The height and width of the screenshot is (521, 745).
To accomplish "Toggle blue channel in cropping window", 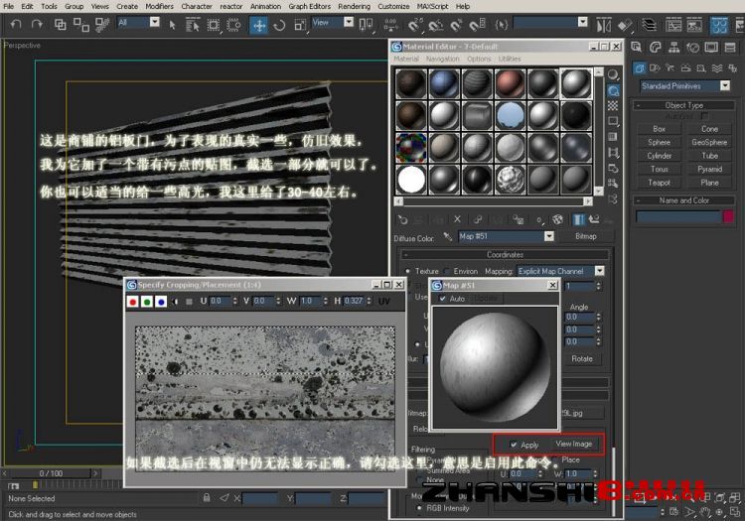I will click(161, 302).
